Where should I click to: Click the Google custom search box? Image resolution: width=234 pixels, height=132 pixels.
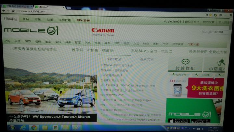[215, 32]
